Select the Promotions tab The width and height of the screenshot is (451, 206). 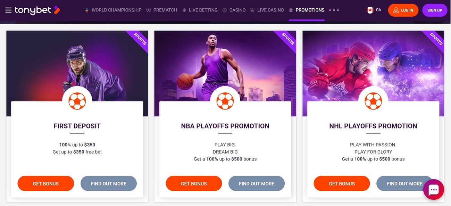coord(307,10)
